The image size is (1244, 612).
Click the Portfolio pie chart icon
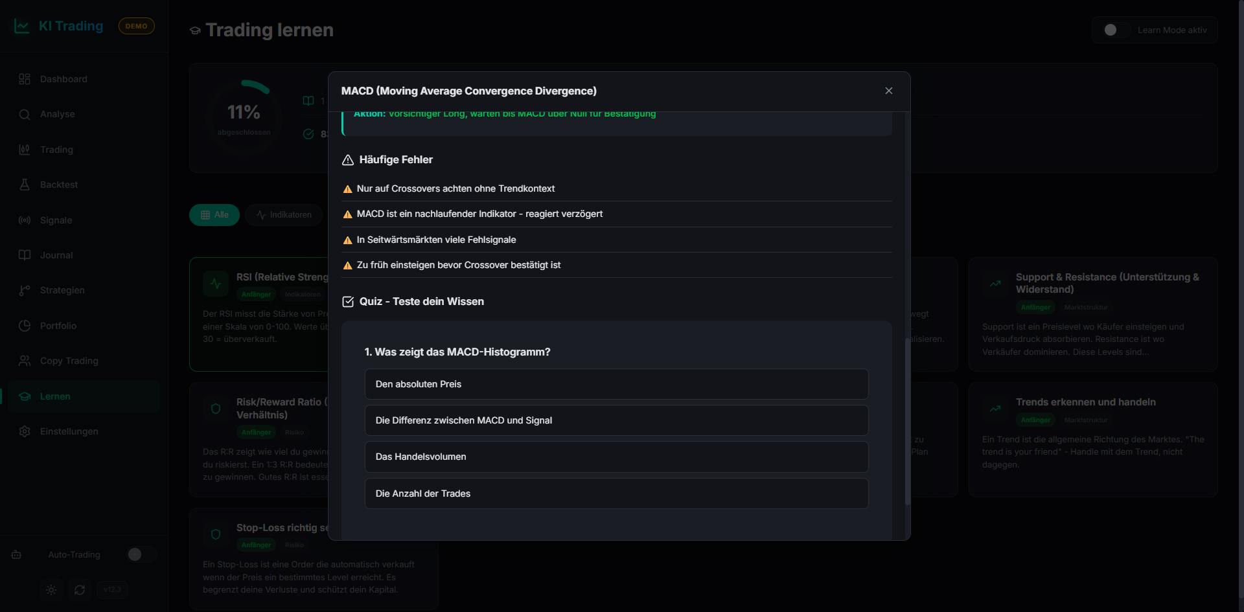tap(25, 326)
